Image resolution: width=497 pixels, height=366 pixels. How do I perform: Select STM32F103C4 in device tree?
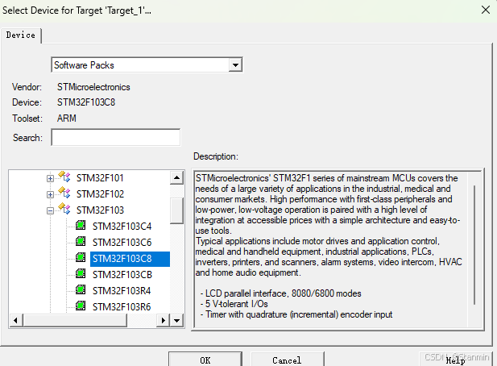pyautogui.click(x=122, y=227)
